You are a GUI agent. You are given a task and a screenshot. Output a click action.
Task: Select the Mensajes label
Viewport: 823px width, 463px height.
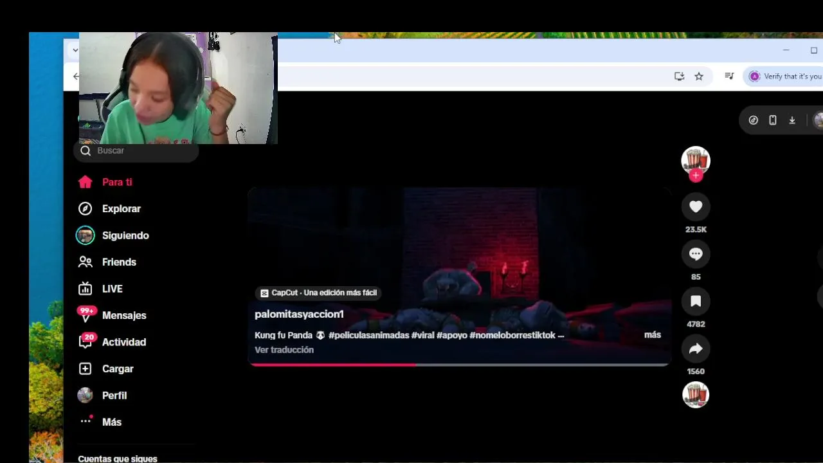pyautogui.click(x=124, y=315)
